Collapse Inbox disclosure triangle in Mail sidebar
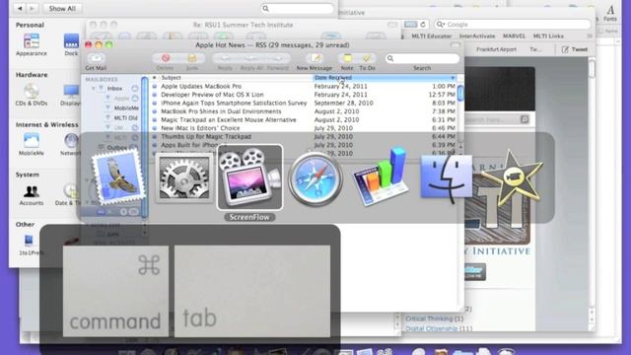Screen dimensions: 631x355 [94, 88]
